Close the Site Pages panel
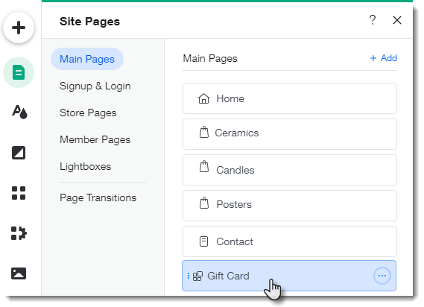Viewport: 424px width, 307px height. 397,20
